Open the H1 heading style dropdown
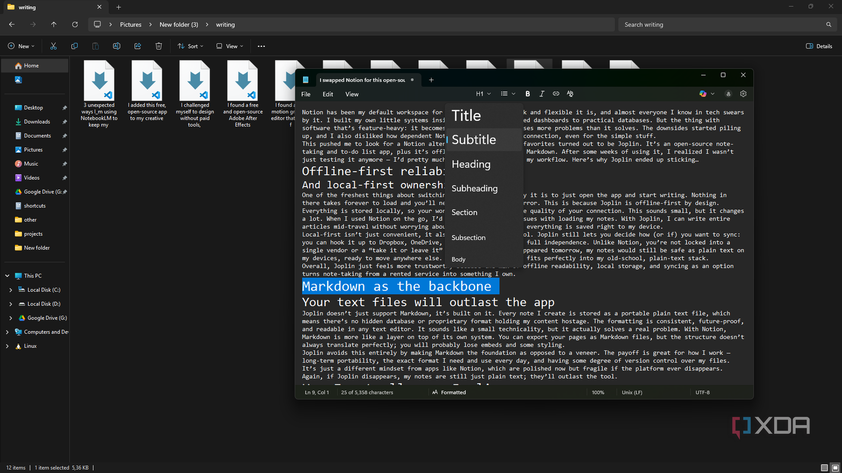Image resolution: width=842 pixels, height=473 pixels. 483,93
